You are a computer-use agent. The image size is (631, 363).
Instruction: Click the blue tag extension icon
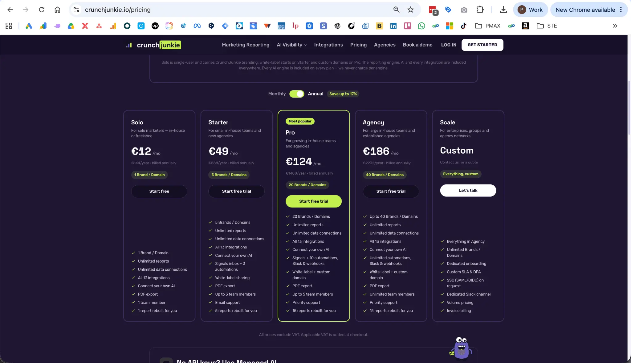pos(448,10)
